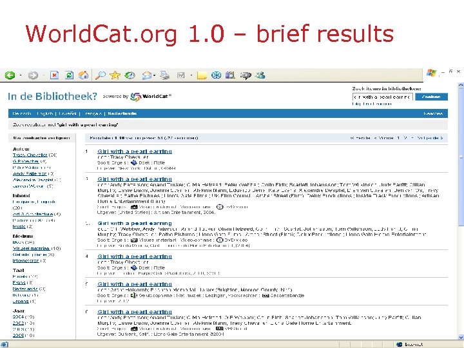Open the History clock icon
464x348 pixels.
pyautogui.click(x=130, y=75)
